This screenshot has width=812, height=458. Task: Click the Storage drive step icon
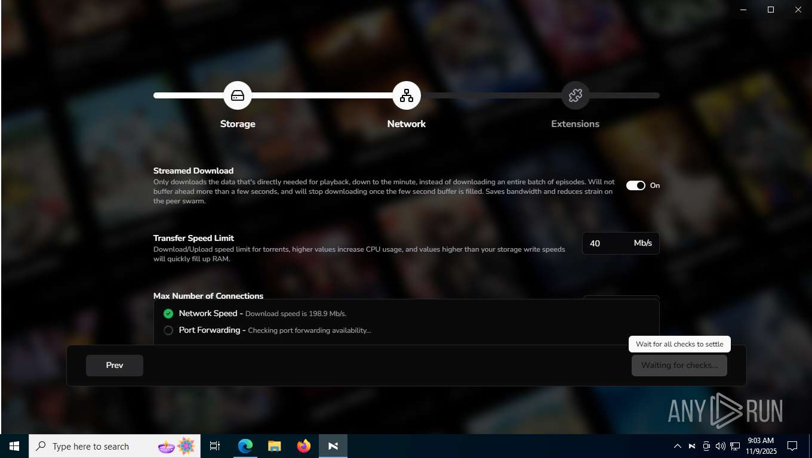tap(238, 95)
